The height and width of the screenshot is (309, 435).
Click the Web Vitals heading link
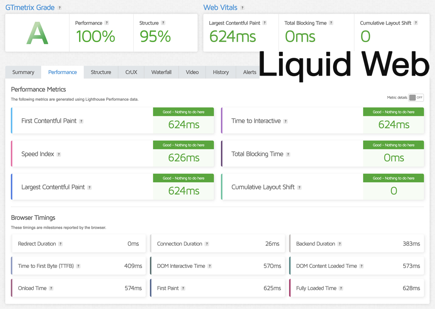click(x=220, y=8)
